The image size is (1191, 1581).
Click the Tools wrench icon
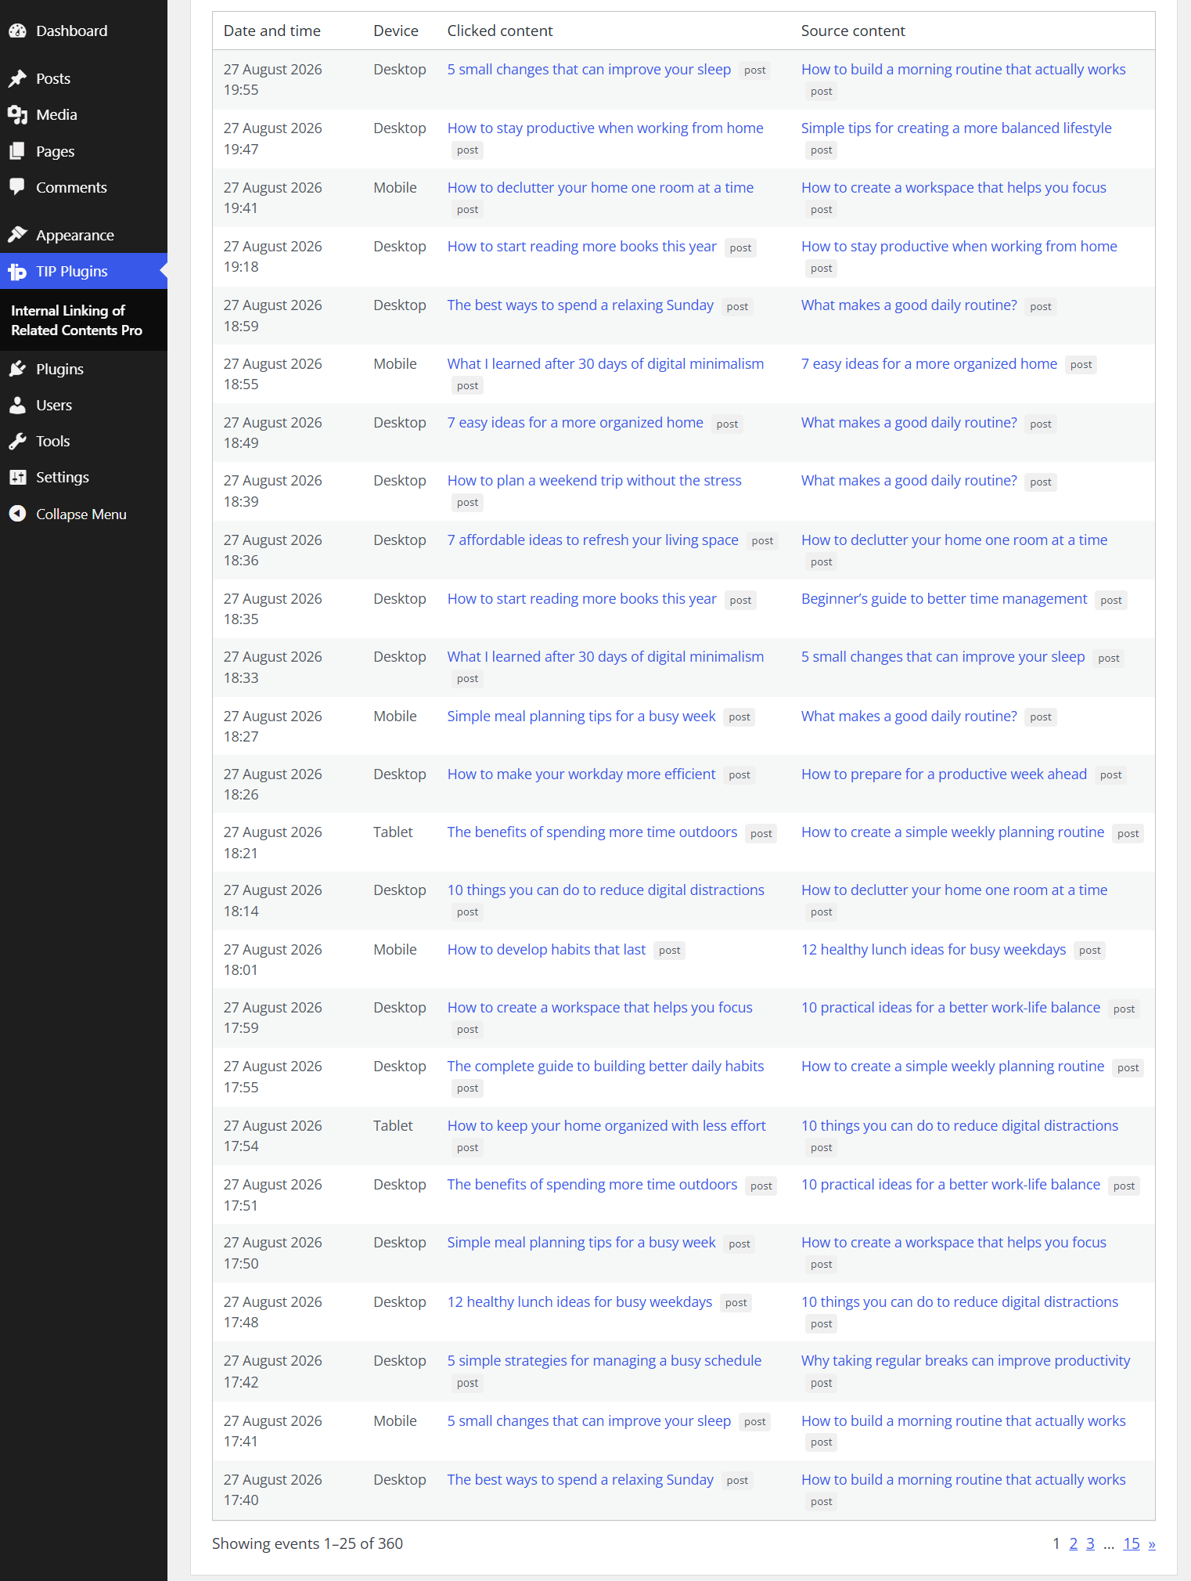pyautogui.click(x=17, y=441)
